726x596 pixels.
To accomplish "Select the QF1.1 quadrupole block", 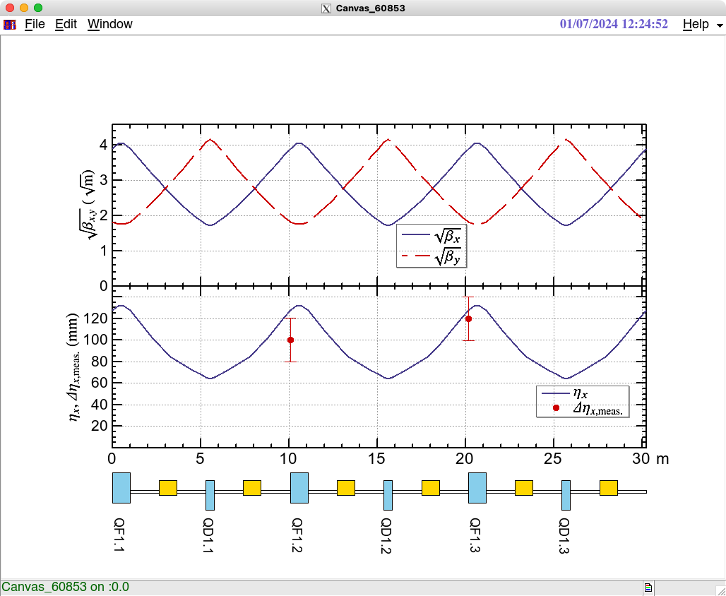I will (x=121, y=488).
